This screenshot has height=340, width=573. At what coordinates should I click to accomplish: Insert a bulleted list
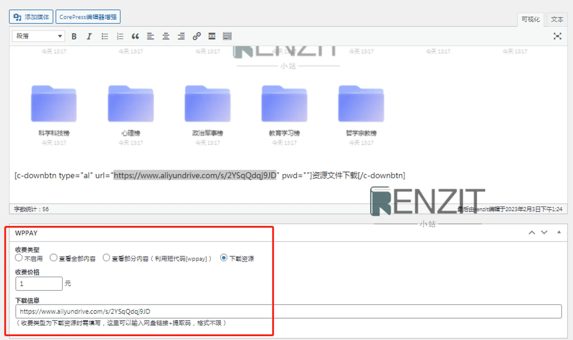tap(105, 36)
